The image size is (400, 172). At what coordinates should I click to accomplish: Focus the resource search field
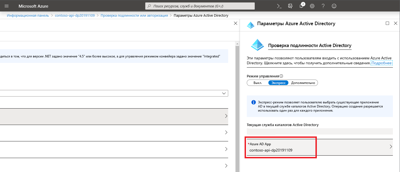(x=200, y=6)
